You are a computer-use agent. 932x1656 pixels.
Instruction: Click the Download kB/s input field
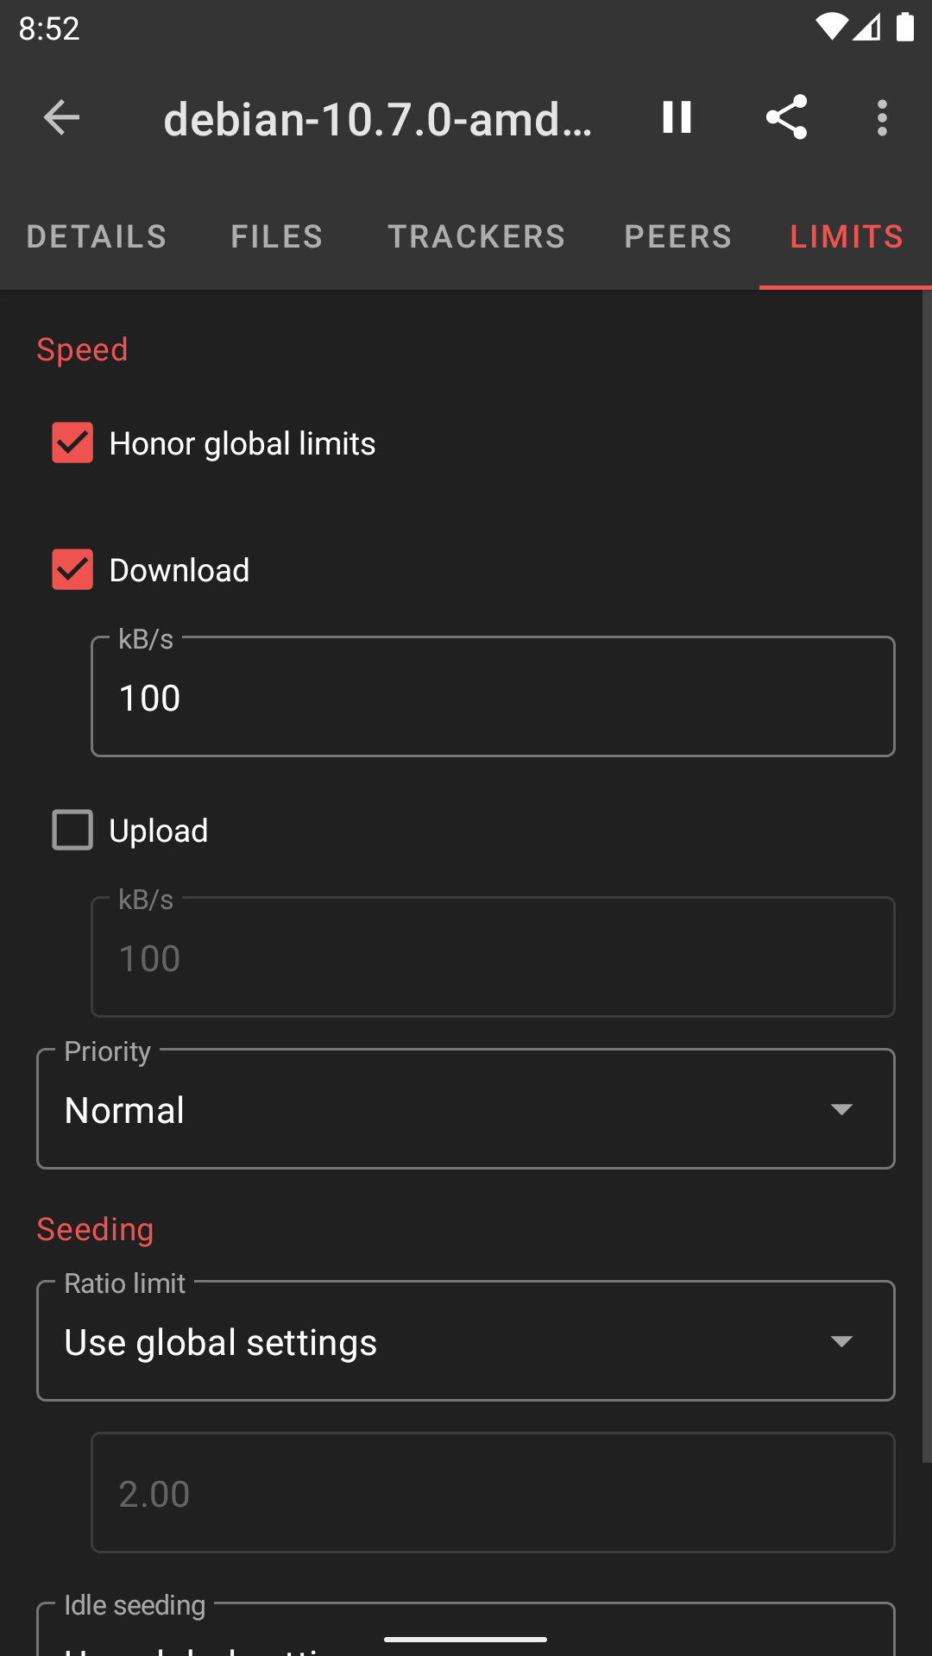(x=493, y=697)
